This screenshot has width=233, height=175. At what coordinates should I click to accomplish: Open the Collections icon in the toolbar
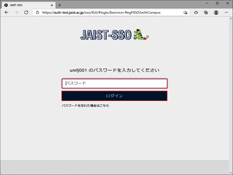tap(206, 13)
